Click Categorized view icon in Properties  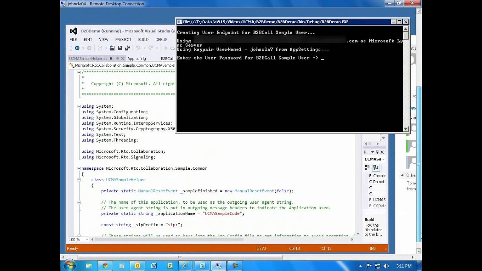(368, 167)
